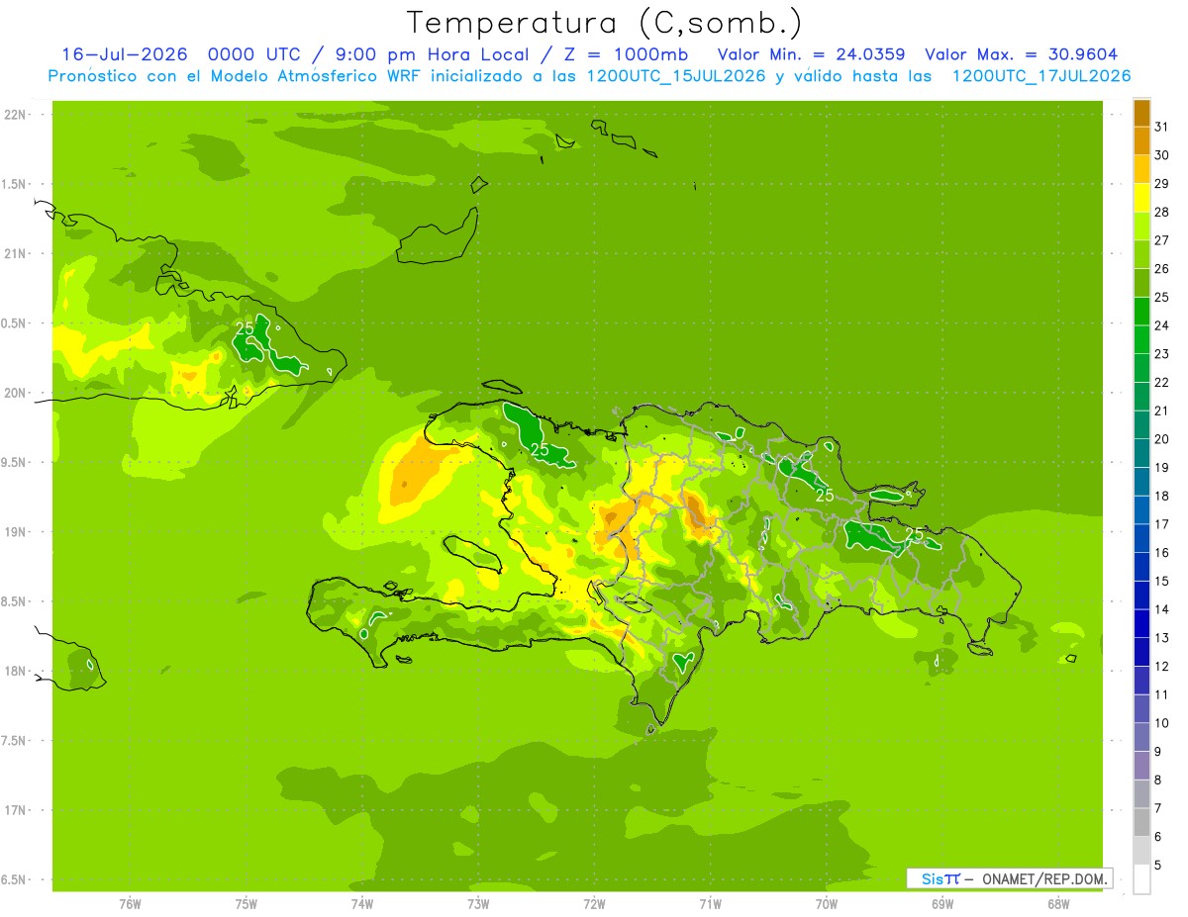Screen dimensions: 1188x917
Task: Click the legend swatch between 27 and 28
Action: point(1141,227)
